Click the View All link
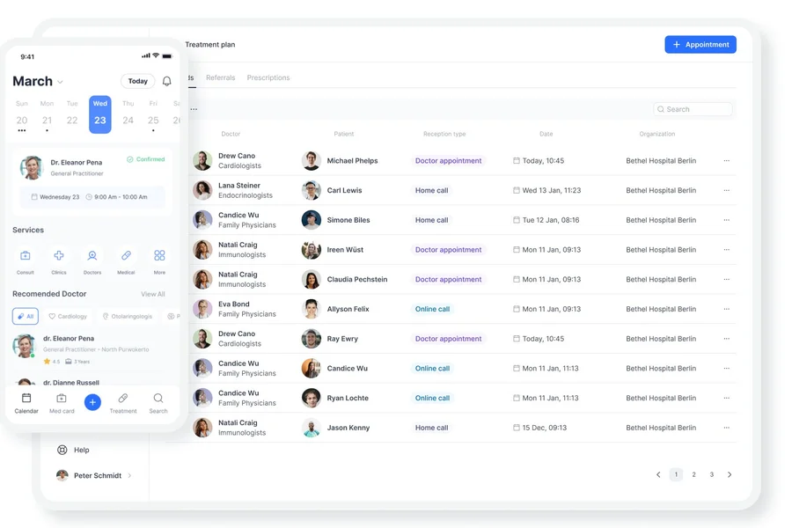Image resolution: width=792 pixels, height=528 pixels. 153,294
